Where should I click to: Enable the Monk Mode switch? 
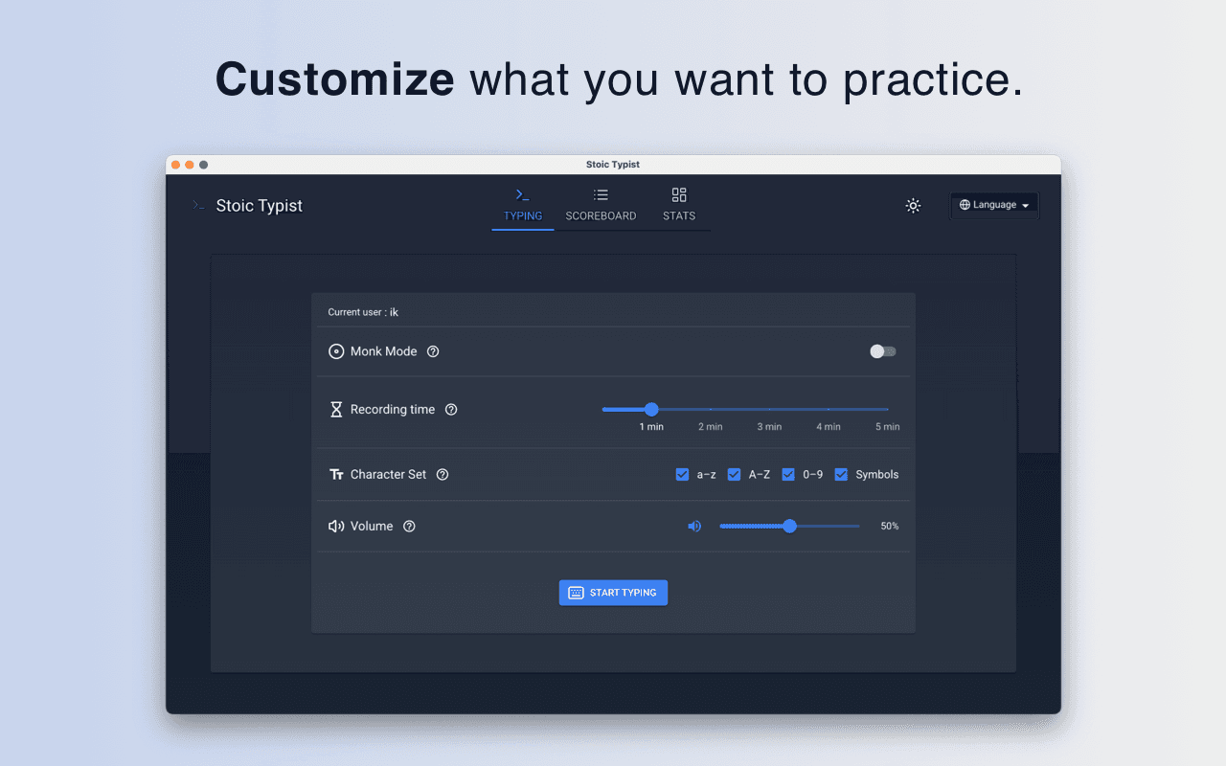pyautogui.click(x=882, y=351)
